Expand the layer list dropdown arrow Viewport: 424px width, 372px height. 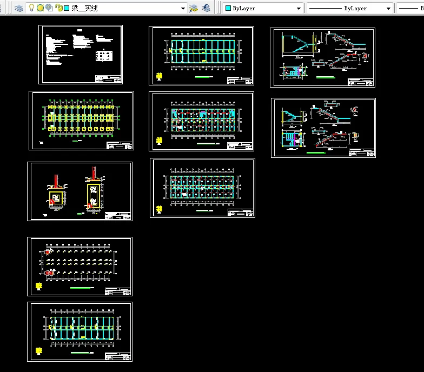click(183, 9)
